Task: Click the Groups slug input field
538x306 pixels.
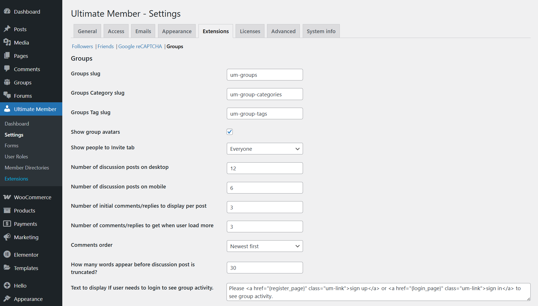Action: point(265,75)
